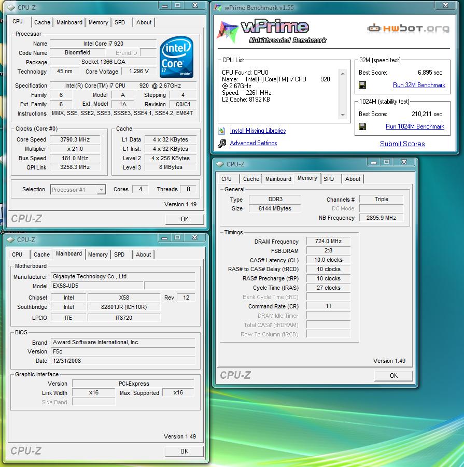Click the wPrime title bar app icon
Image resolution: width=464 pixels, height=467 pixels.
tap(218, 7)
